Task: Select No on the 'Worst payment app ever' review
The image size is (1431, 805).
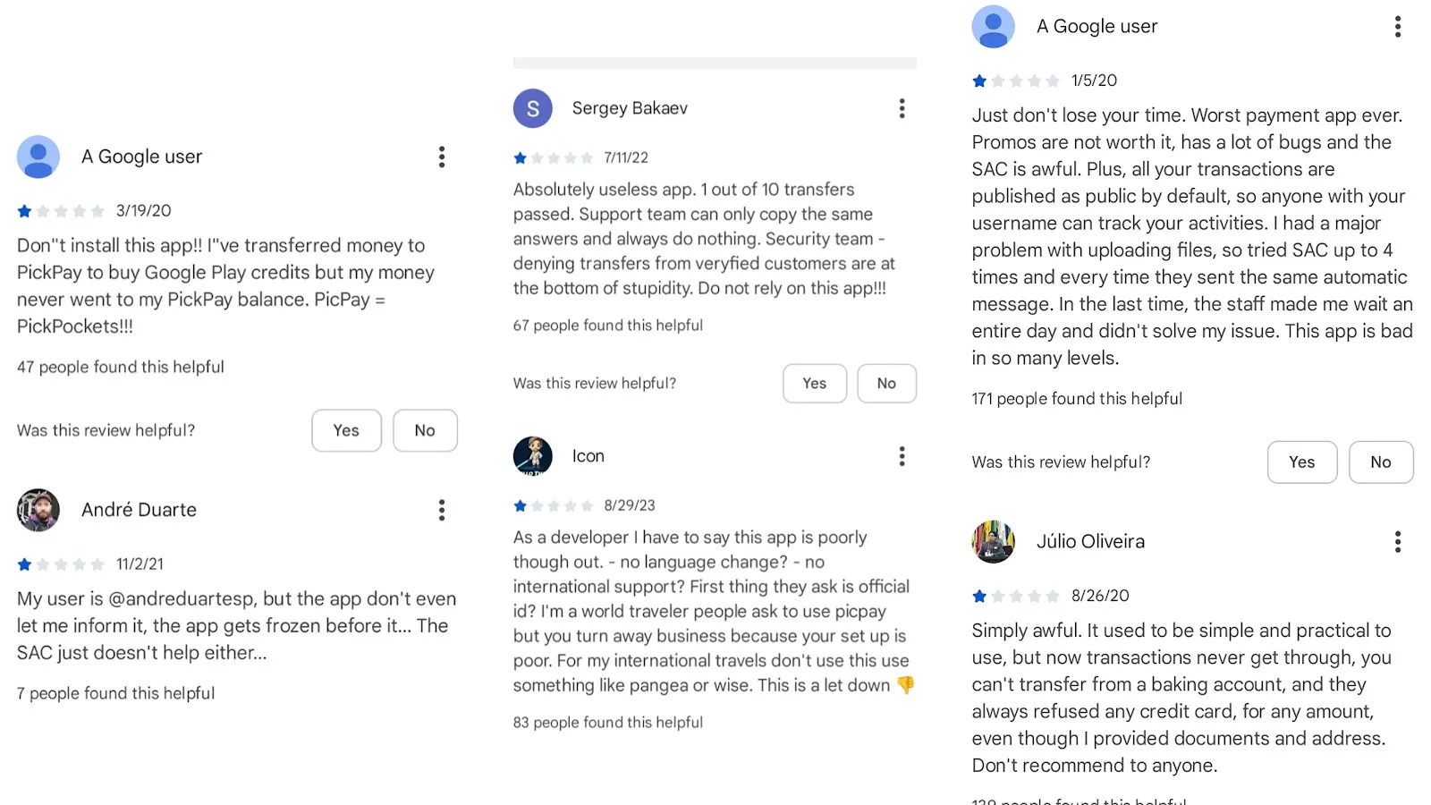Action: click(x=1381, y=462)
